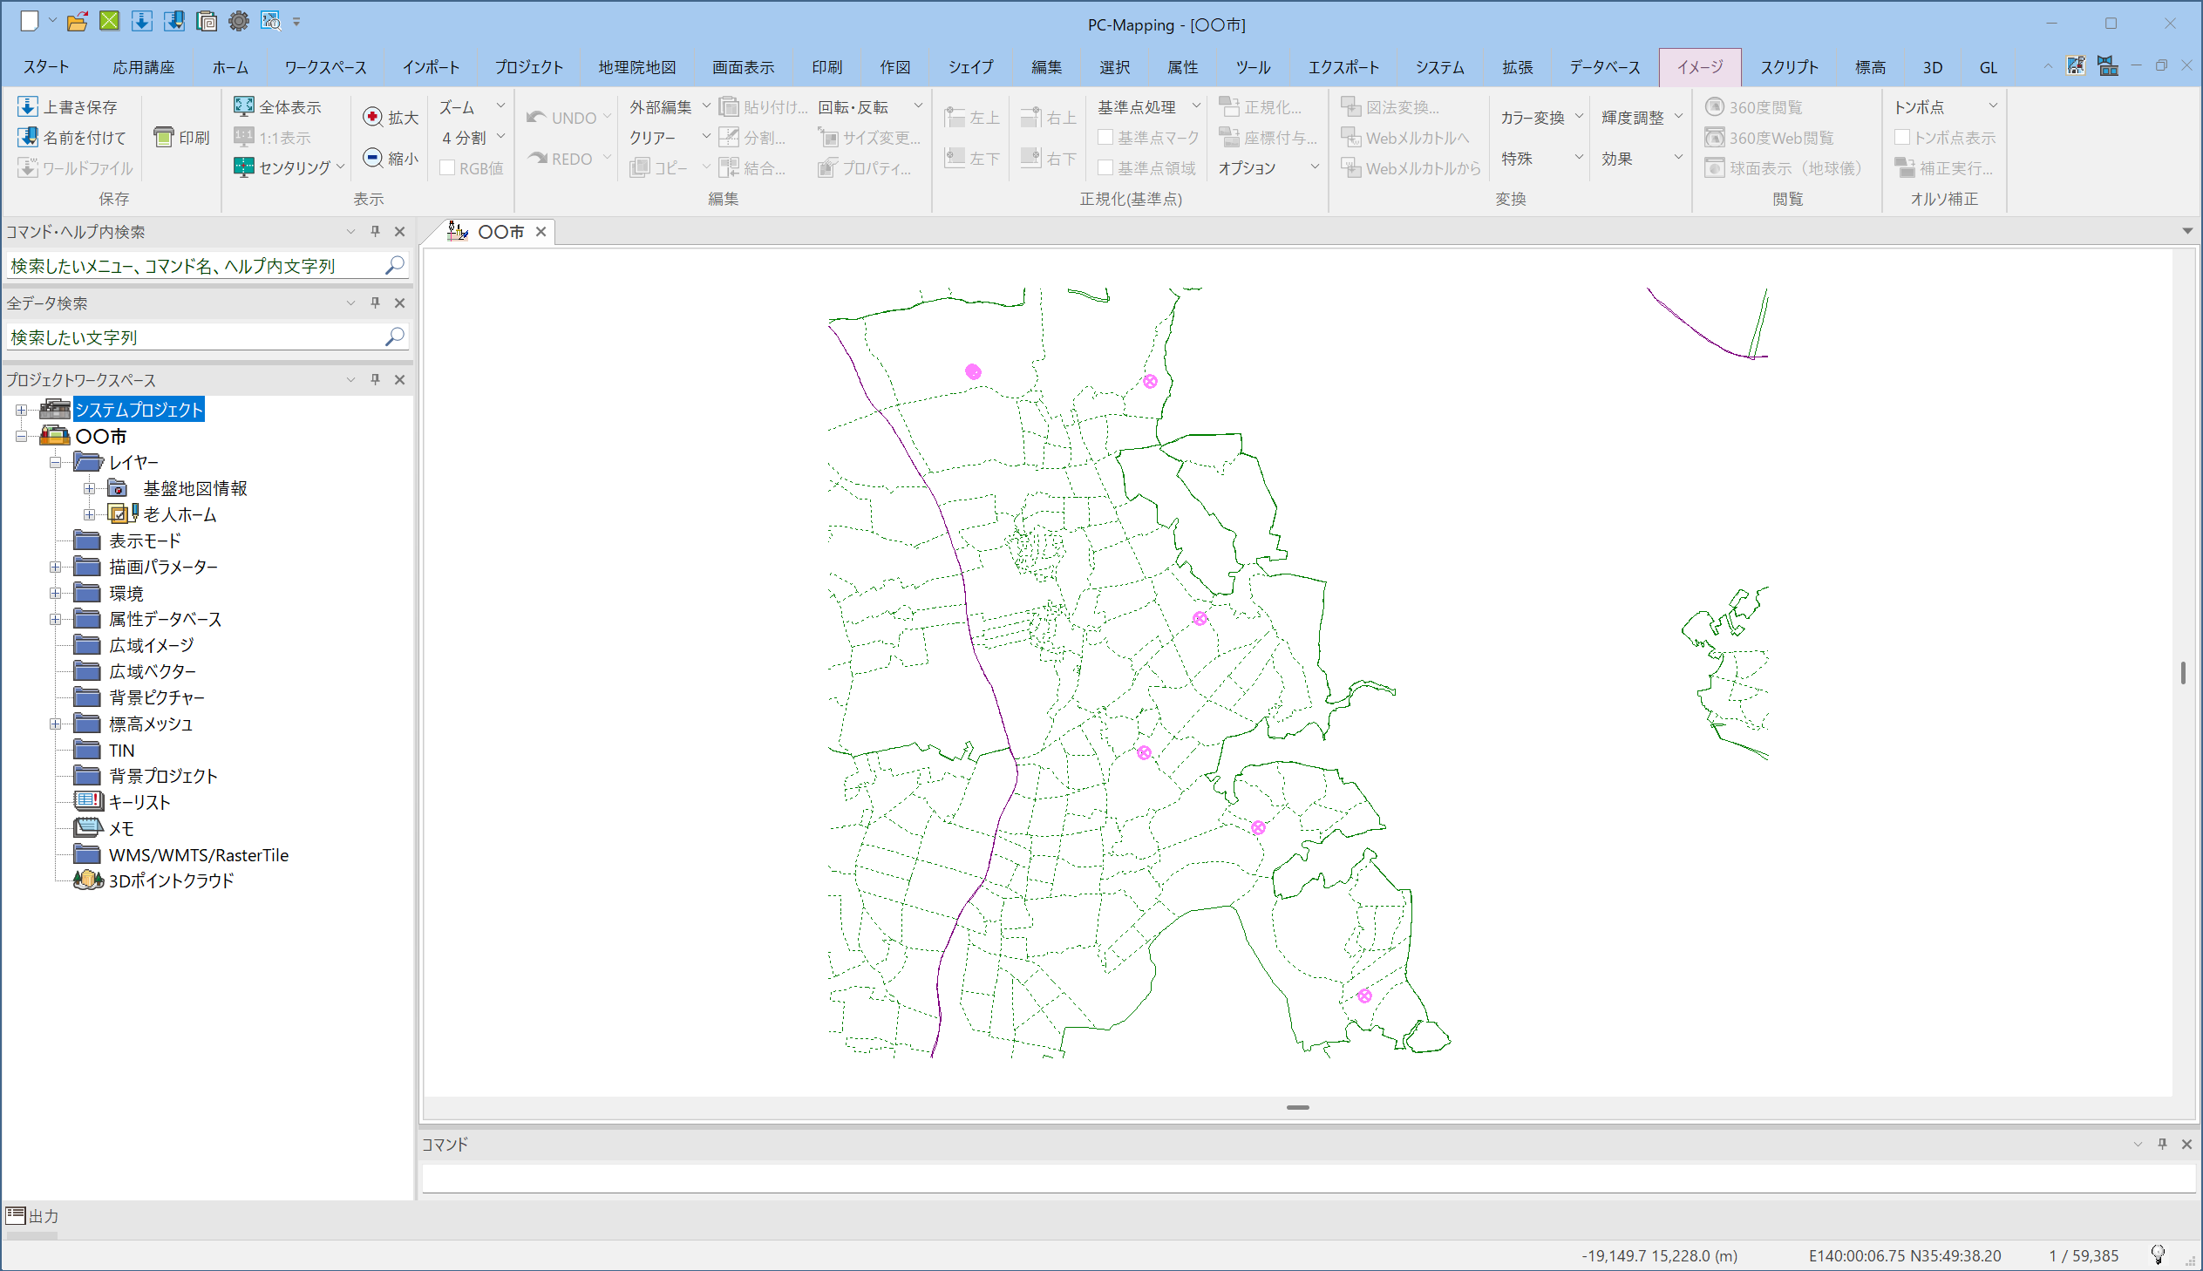Check the トンボ点表示 checkbox

(x=1902, y=137)
